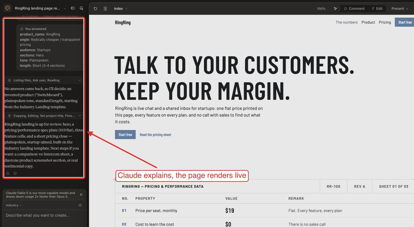
Task: Click 'Flat. Every feature, every plan' remark
Action: pyautogui.click(x=315, y=211)
